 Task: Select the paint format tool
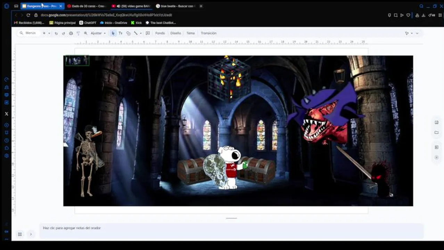click(x=78, y=33)
